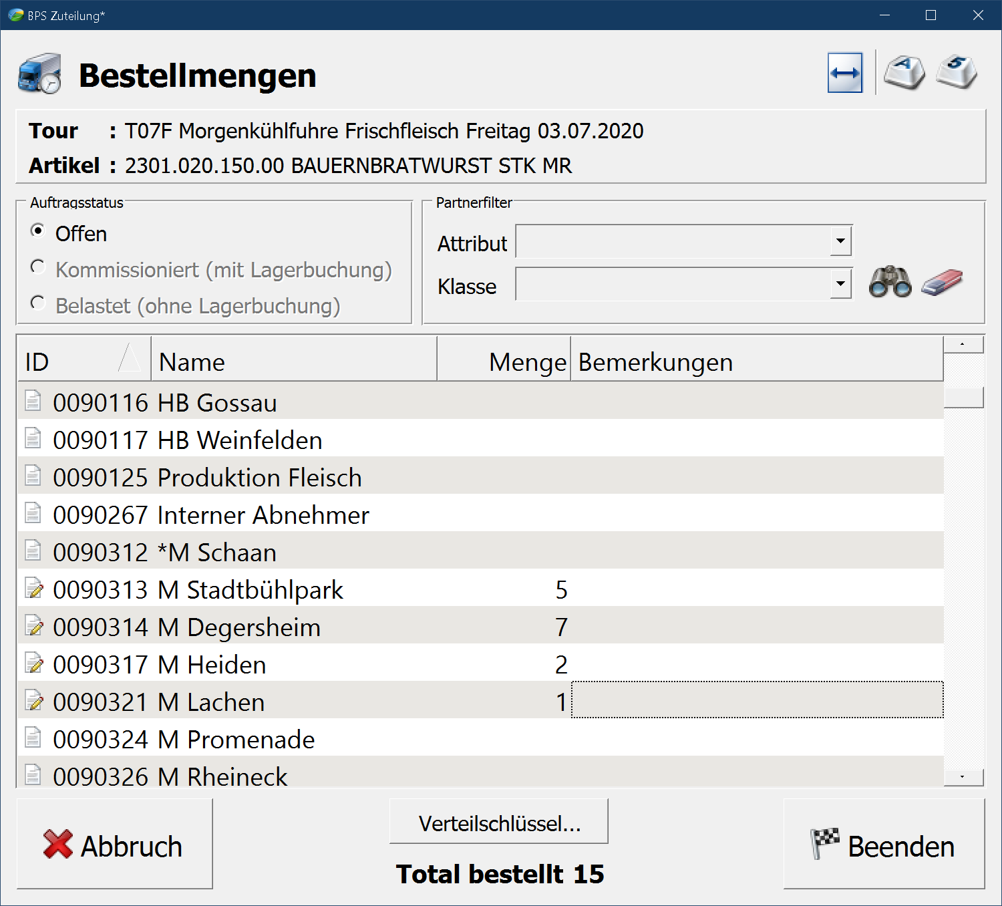The height and width of the screenshot is (906, 1002).
Task: Click the Name column header
Action: 294,361
